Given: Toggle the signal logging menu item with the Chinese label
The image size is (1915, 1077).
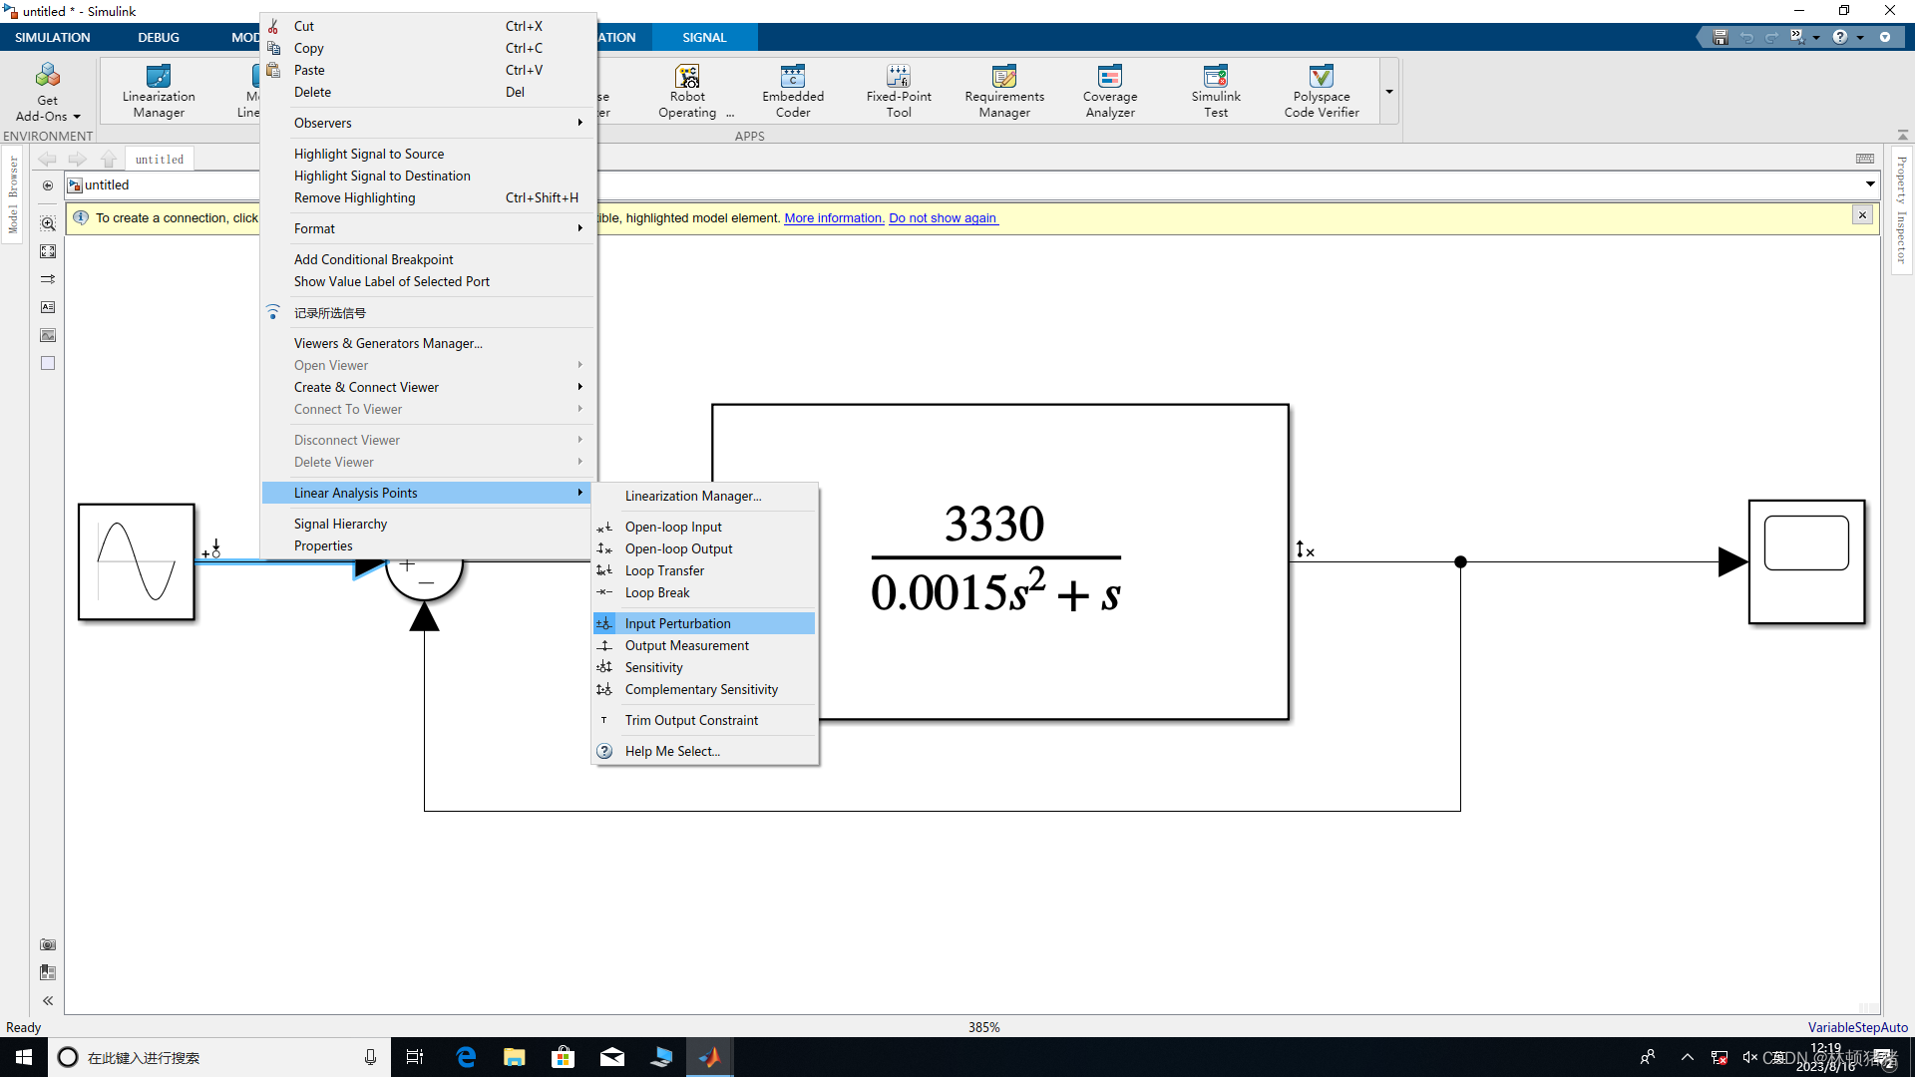Looking at the screenshot, I should click(329, 313).
